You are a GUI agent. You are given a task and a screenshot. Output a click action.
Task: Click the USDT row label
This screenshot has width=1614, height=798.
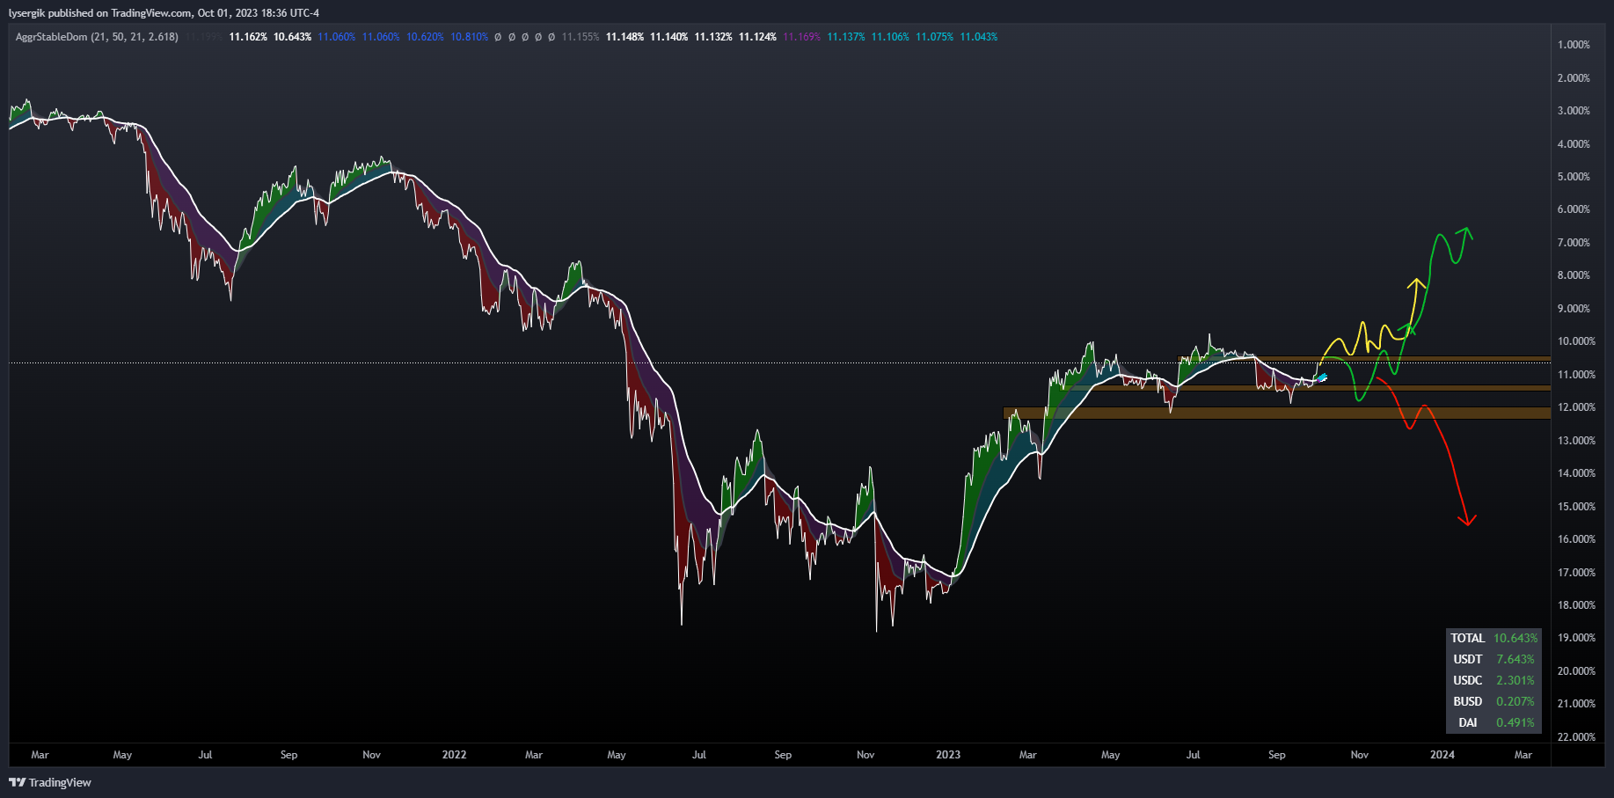[x=1467, y=659]
